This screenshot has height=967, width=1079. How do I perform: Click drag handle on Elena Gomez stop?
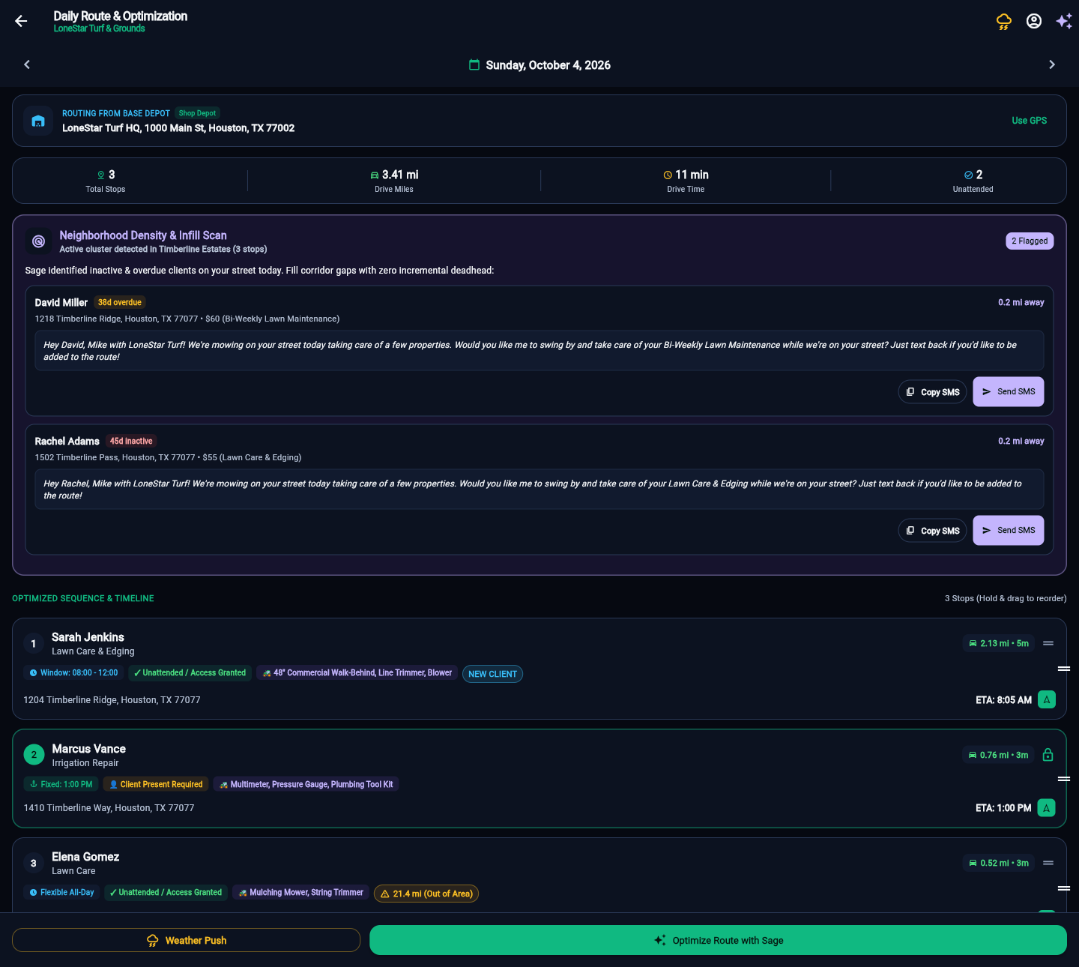pos(1048,863)
